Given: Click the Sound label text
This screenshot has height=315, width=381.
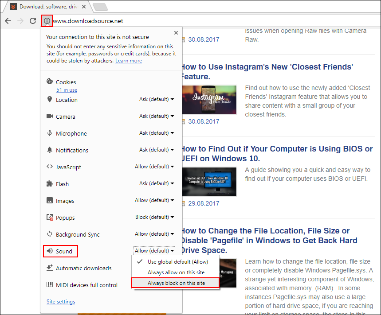Looking at the screenshot, I should [64, 251].
